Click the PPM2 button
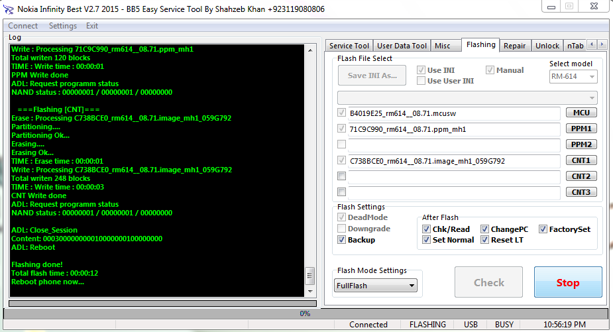Screen dimensions: 613x332 pyautogui.click(x=581, y=144)
